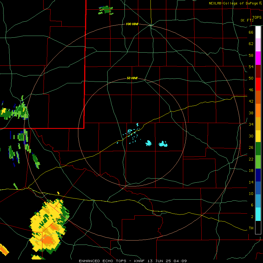Click the 13 JUN 25 date text

pyautogui.click(x=159, y=261)
